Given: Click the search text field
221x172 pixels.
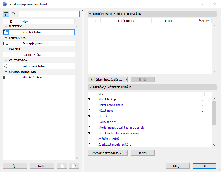Looking at the screenshot, I should (49, 14).
